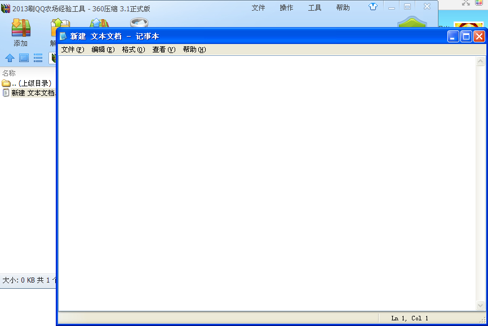Go up one level with the blue arrow
This screenshot has height=326, width=488.
(10, 58)
